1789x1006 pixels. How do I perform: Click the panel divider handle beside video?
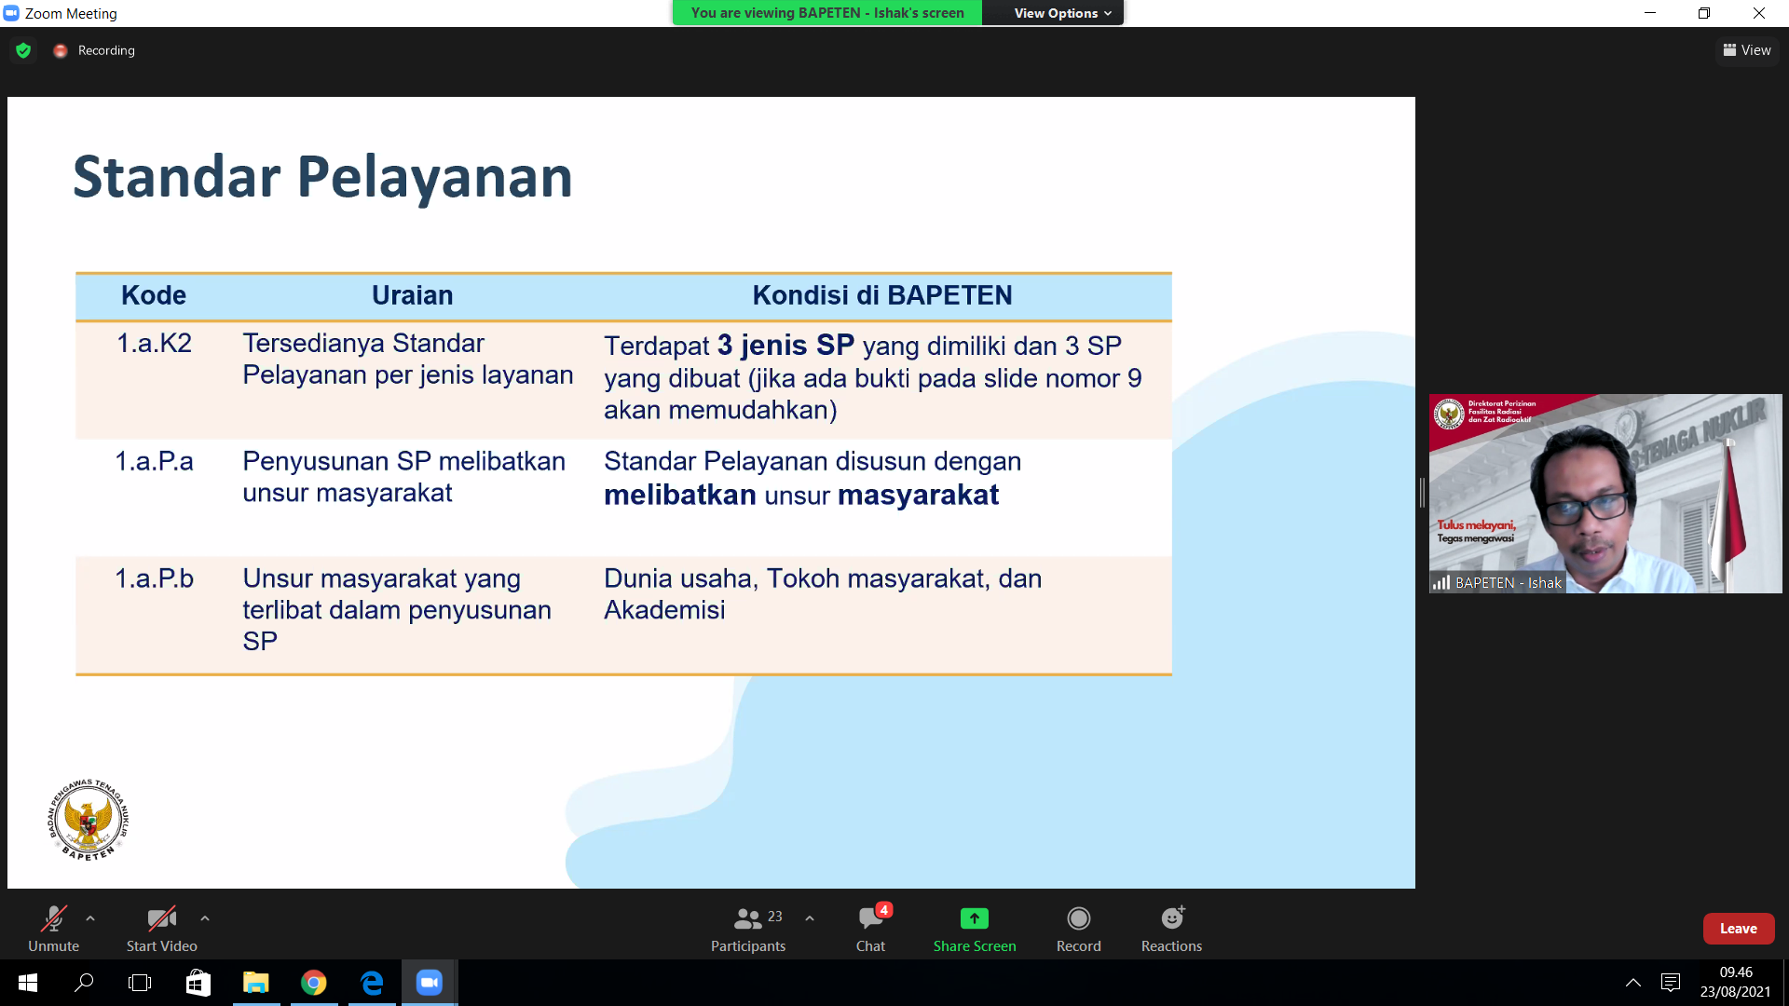pos(1422,493)
